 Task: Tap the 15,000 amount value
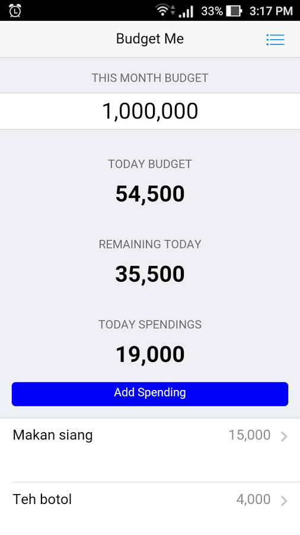click(x=250, y=435)
